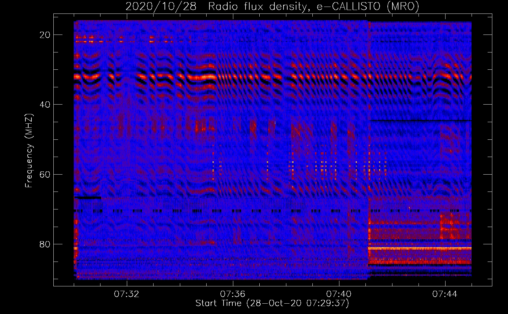Click the '40' frequency tick label

click(x=45, y=105)
